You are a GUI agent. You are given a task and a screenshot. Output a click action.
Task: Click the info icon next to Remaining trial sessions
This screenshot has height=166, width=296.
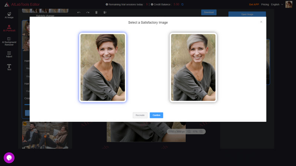tap(107, 4)
